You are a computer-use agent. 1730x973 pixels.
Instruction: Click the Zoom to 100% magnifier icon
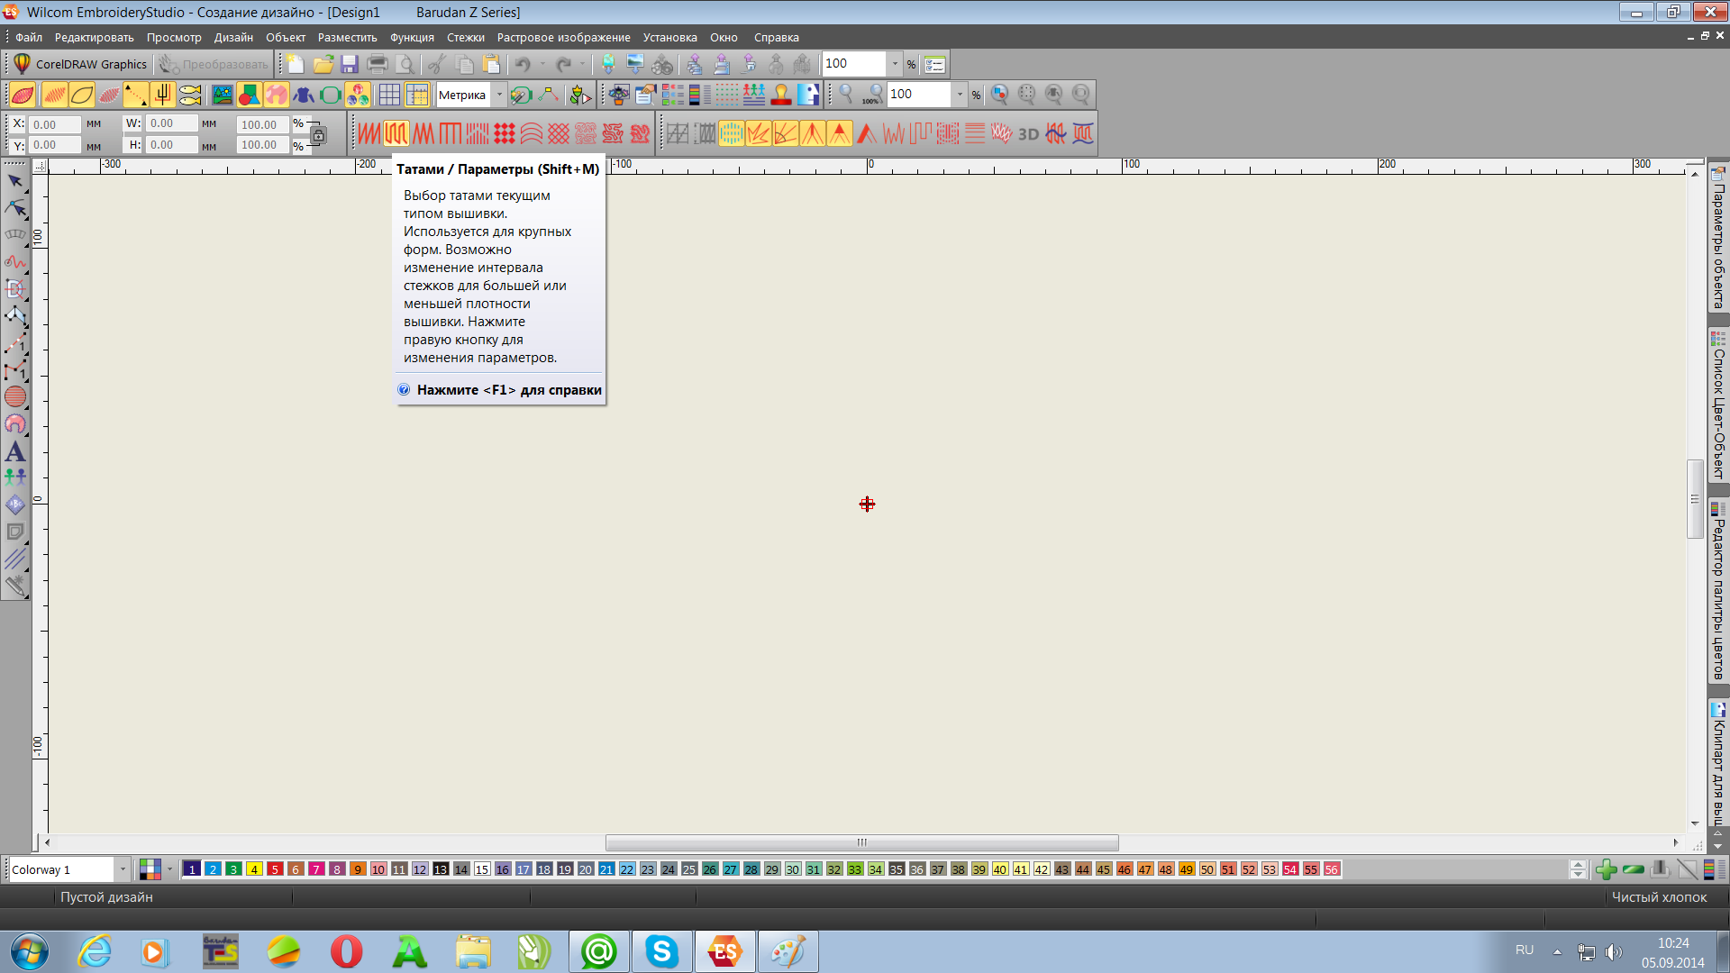(872, 95)
